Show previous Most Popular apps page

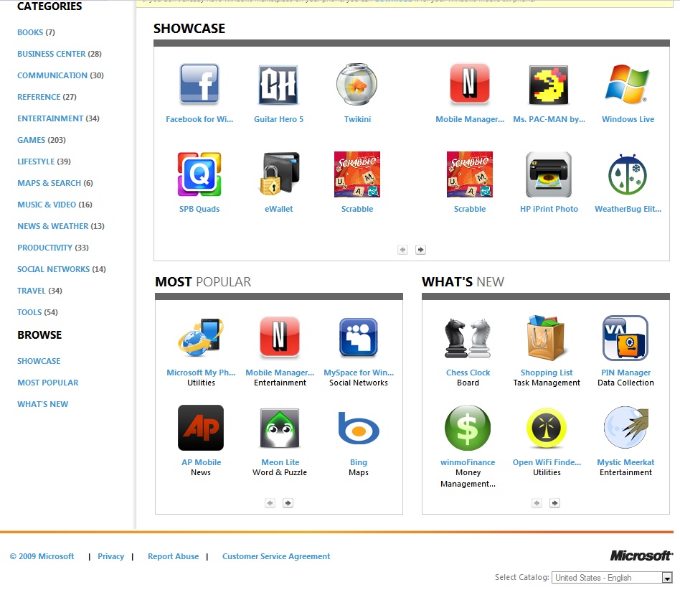point(270,503)
